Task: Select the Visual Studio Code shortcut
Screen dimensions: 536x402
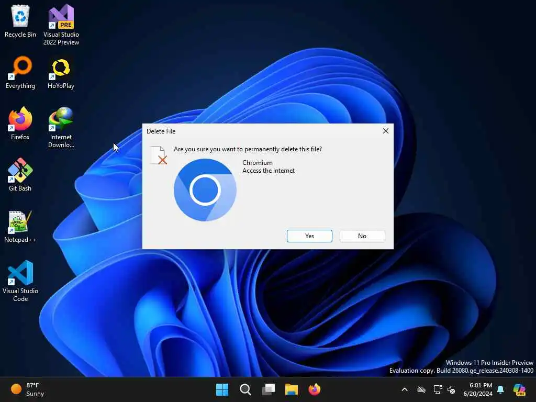Action: (20, 281)
